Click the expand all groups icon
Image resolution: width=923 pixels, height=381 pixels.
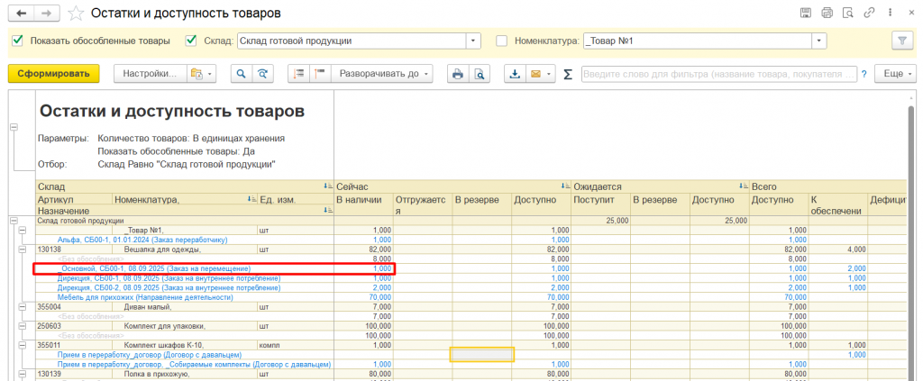pos(298,74)
